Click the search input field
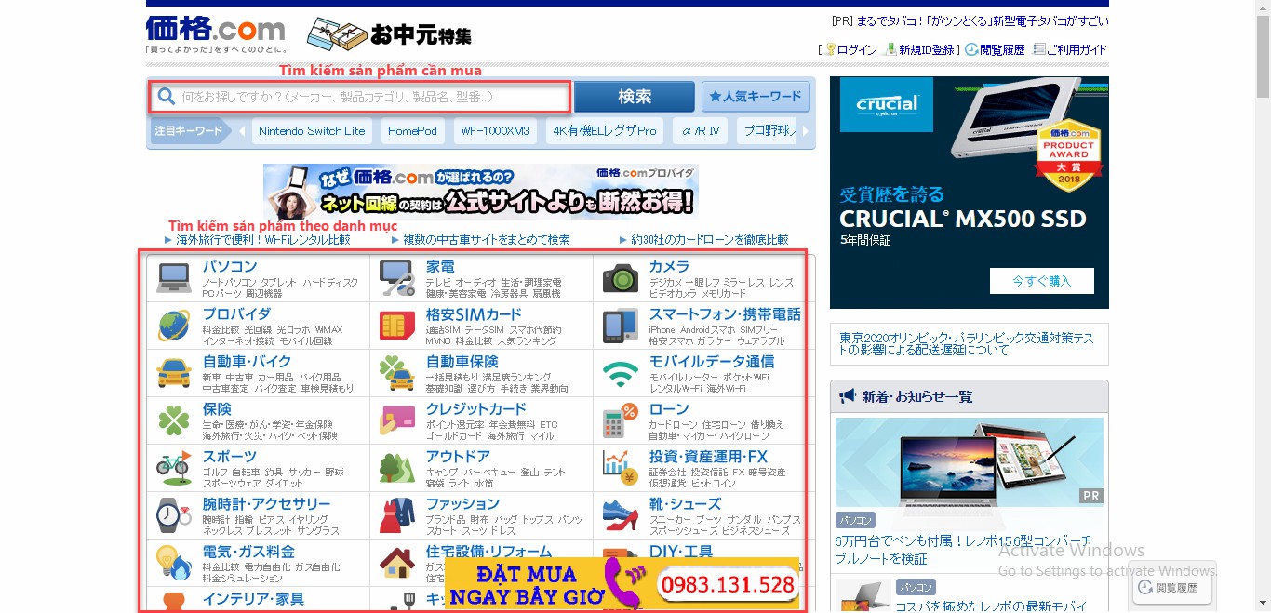This screenshot has height=613, width=1271. pos(358,97)
